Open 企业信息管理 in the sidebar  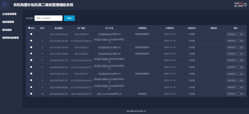(x=9, y=14)
